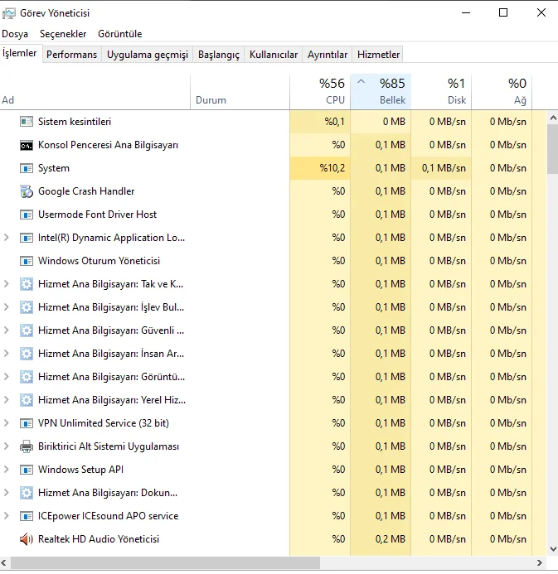
Task: Select the Konsol Penceresi console icon
Action: click(x=26, y=145)
